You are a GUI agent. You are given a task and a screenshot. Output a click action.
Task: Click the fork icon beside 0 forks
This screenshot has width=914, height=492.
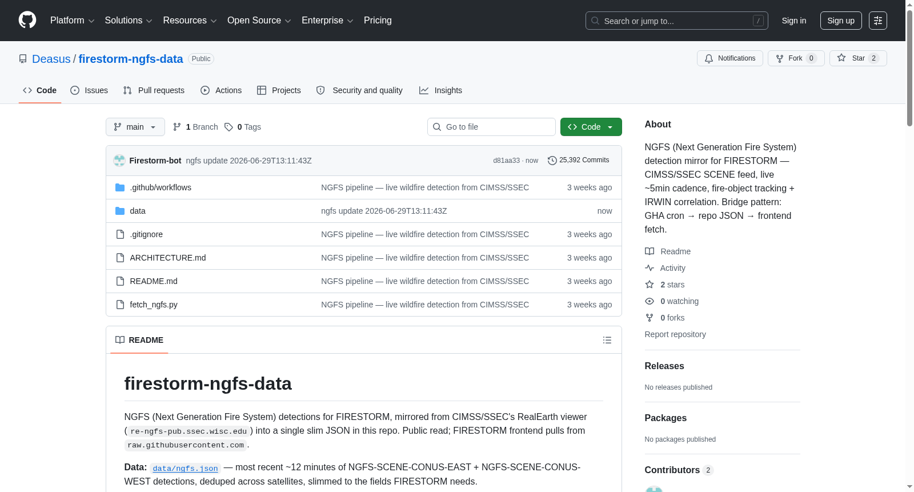(650, 318)
